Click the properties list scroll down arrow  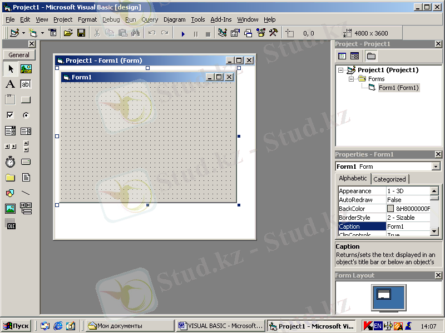[434, 231]
